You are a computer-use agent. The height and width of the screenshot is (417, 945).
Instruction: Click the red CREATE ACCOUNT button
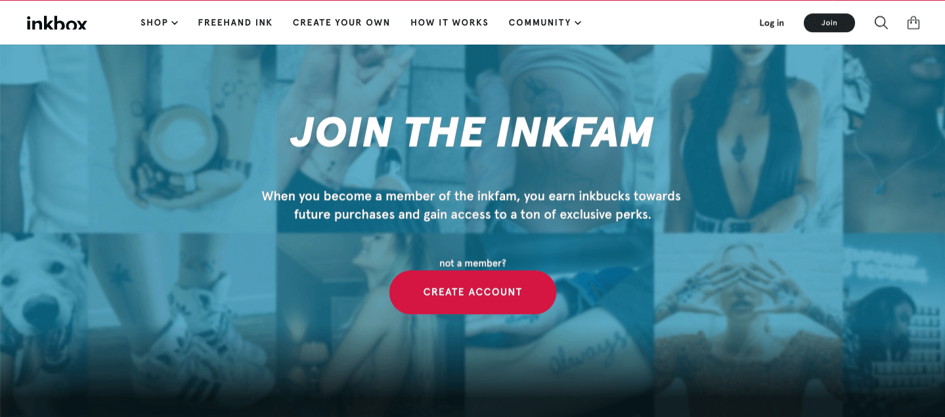[x=473, y=292]
